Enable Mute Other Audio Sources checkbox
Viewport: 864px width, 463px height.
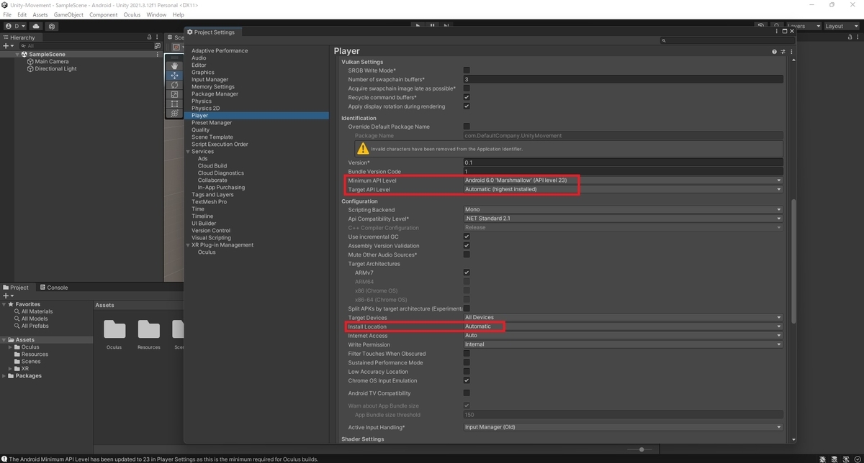click(467, 255)
